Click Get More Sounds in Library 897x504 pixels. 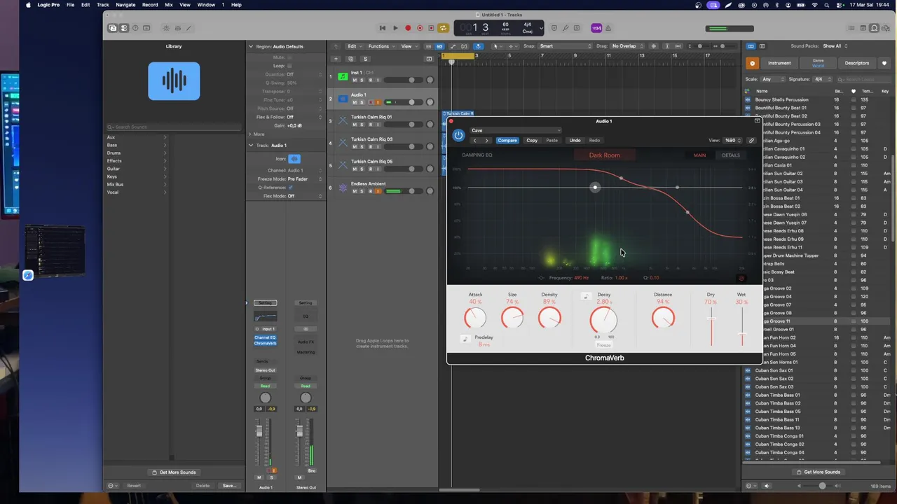(174, 472)
